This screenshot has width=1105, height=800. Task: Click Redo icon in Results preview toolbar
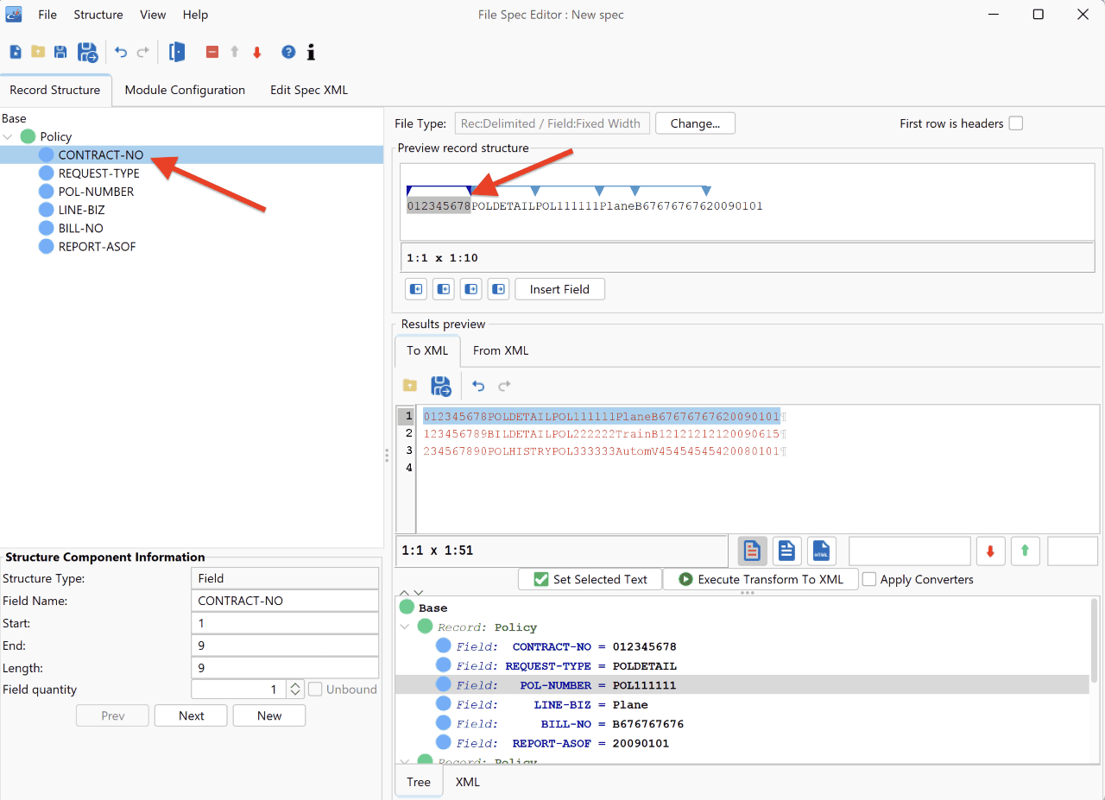pos(505,386)
